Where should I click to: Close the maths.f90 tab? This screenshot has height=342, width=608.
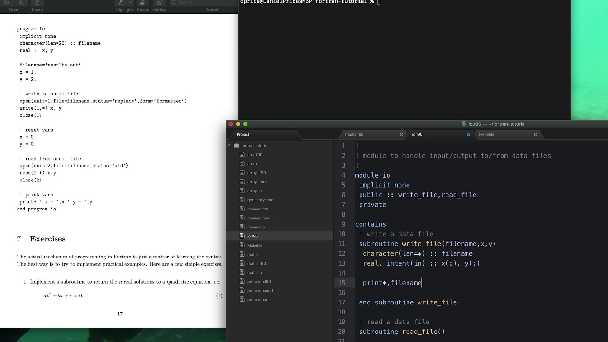(401, 134)
